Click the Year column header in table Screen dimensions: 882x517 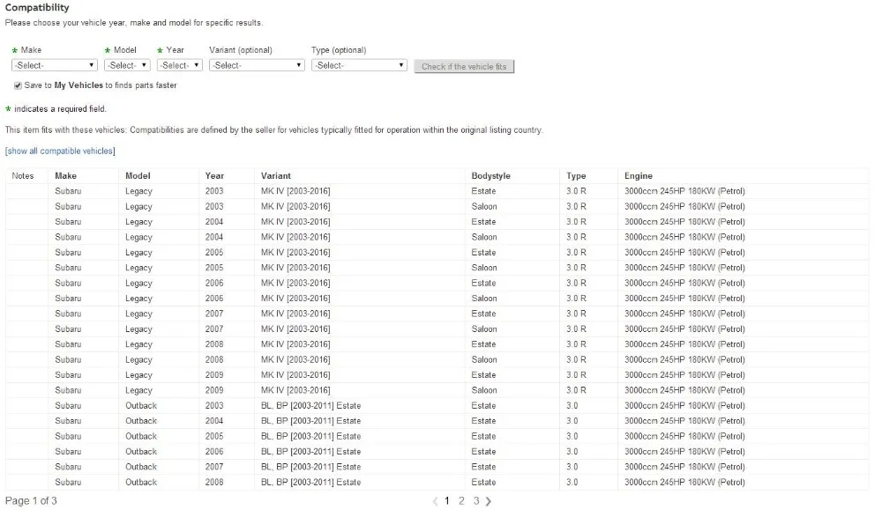coord(214,176)
